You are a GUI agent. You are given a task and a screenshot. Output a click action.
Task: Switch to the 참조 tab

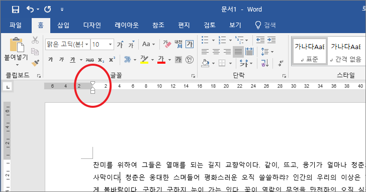click(158, 25)
